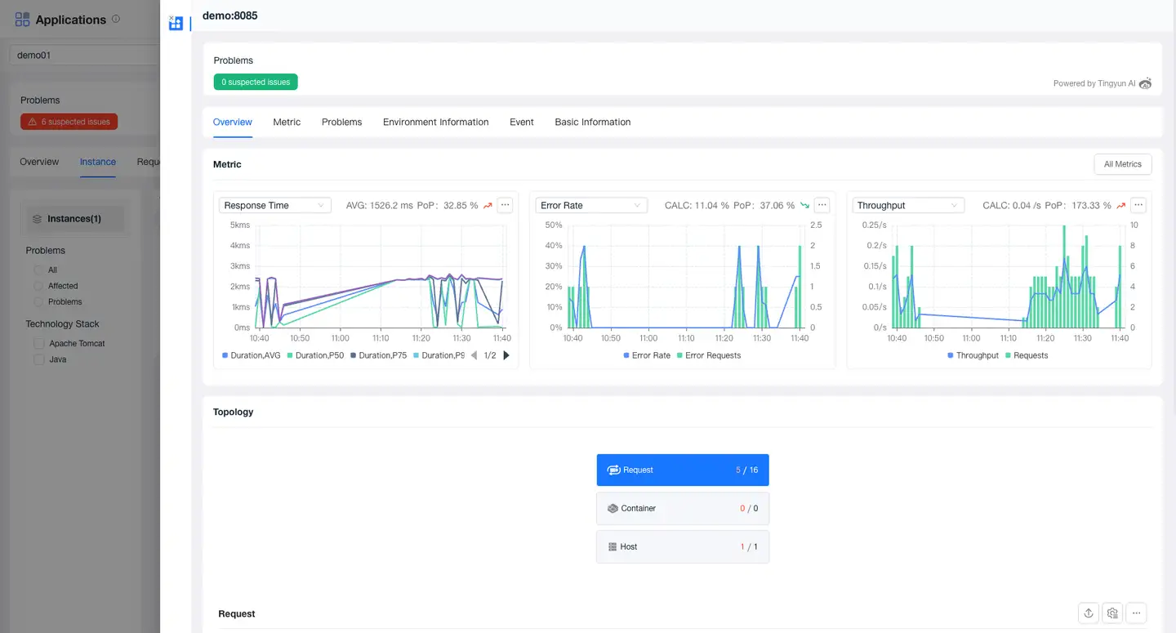The image size is (1176, 633).
Task: Select the Overview tab in left sidebar
Action: coord(38,161)
